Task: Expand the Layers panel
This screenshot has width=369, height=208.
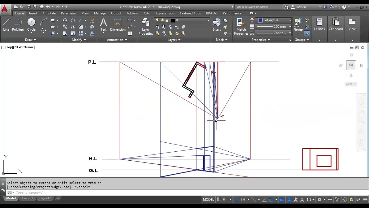Action: click(x=174, y=40)
